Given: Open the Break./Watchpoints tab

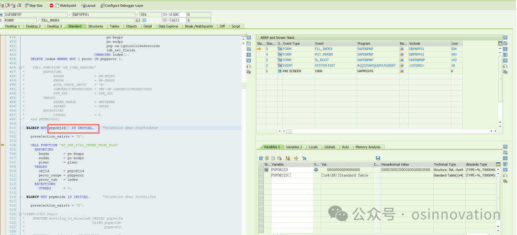Looking at the screenshot, I should (x=199, y=26).
